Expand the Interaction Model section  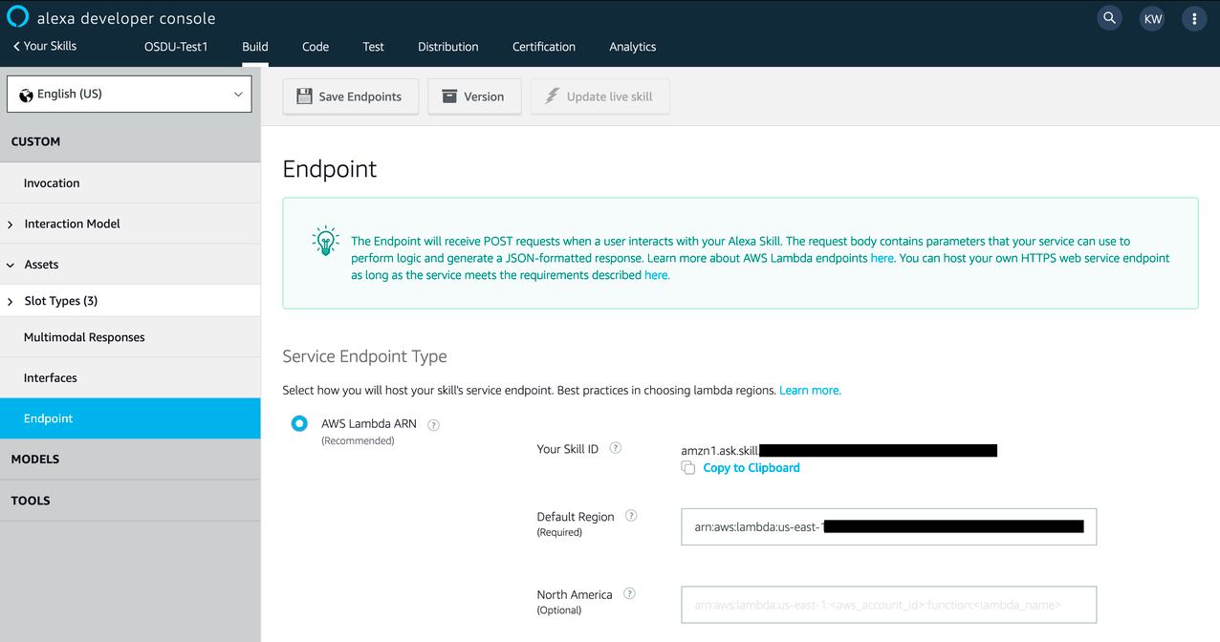click(x=11, y=225)
